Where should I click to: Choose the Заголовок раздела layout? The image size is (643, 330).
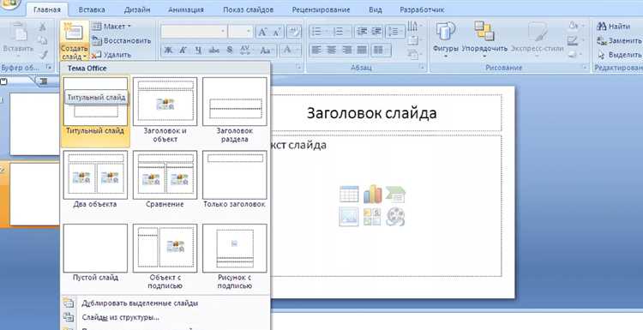pyautogui.click(x=235, y=110)
